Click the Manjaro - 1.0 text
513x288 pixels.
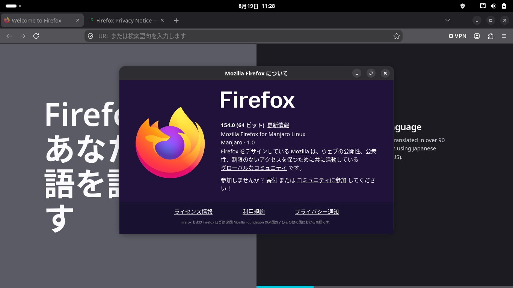[238, 142]
